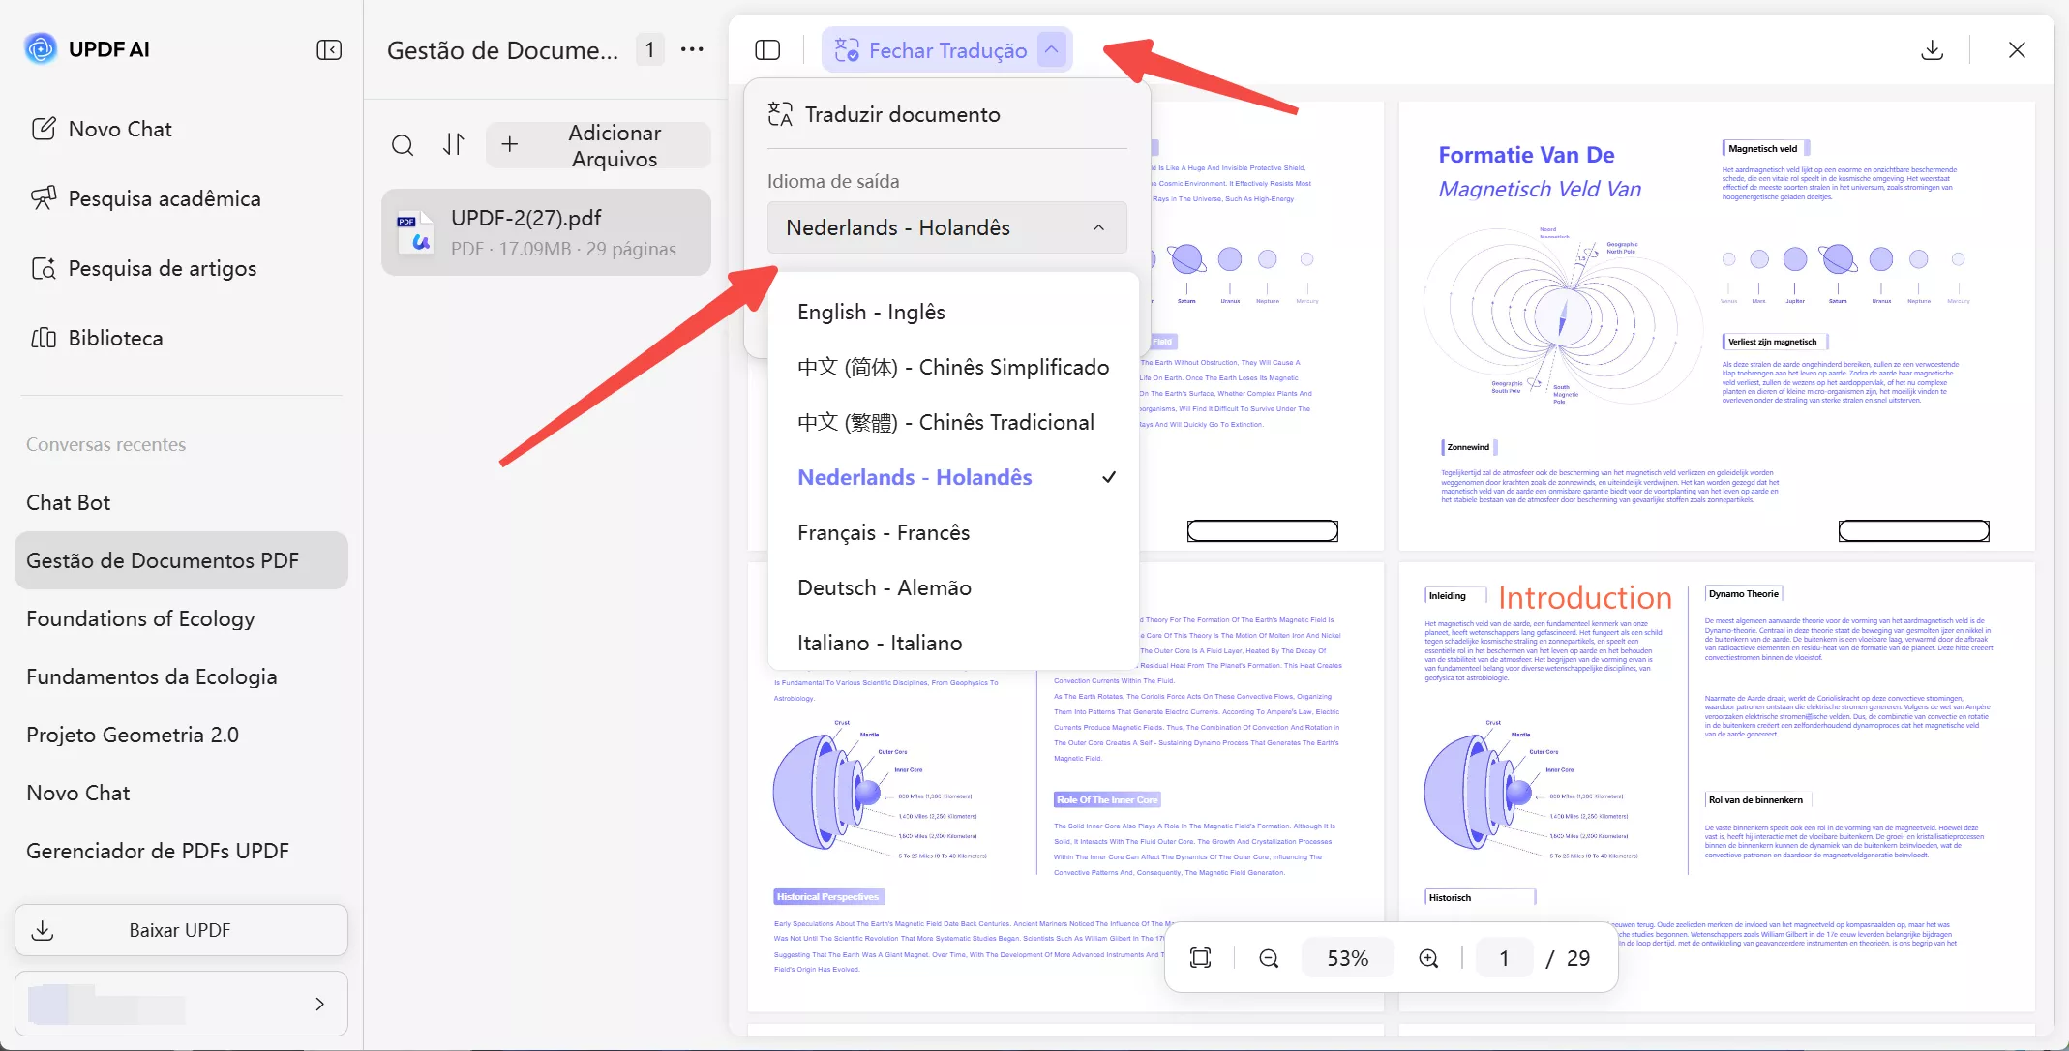The height and width of the screenshot is (1051, 2069).
Task: Click the sort files icon
Action: click(454, 145)
